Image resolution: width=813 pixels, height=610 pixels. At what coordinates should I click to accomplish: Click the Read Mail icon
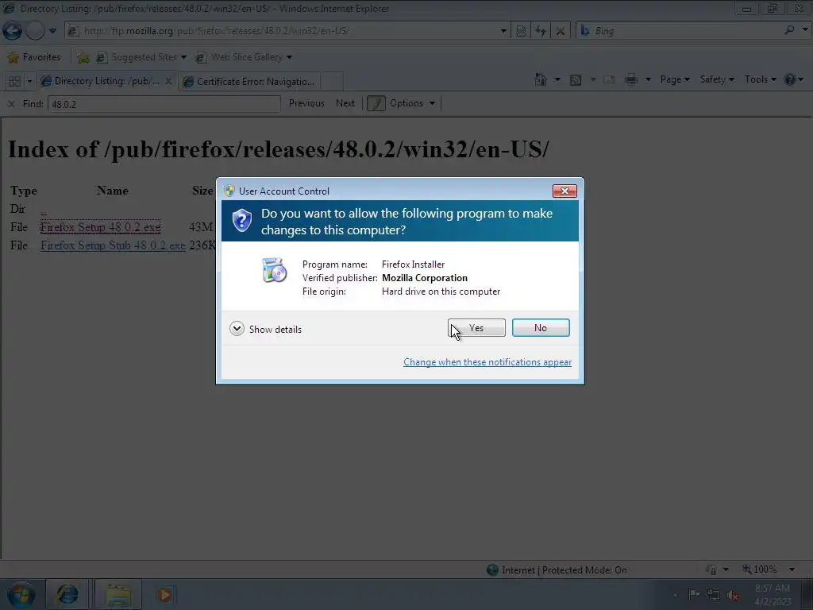pos(609,80)
